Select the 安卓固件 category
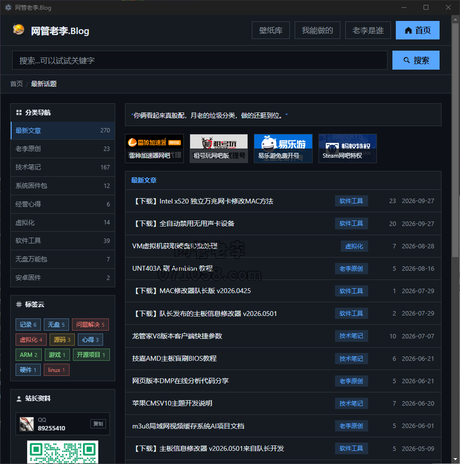 tap(63, 278)
